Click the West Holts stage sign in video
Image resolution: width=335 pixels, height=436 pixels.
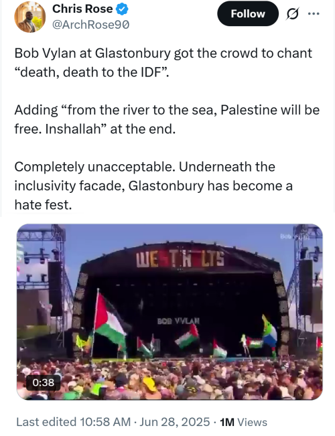[x=180, y=259]
